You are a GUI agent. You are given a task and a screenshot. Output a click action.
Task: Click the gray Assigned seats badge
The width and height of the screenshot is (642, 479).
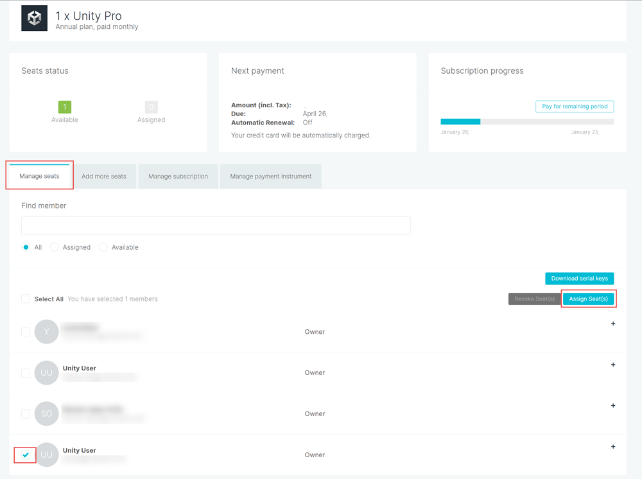tap(151, 107)
